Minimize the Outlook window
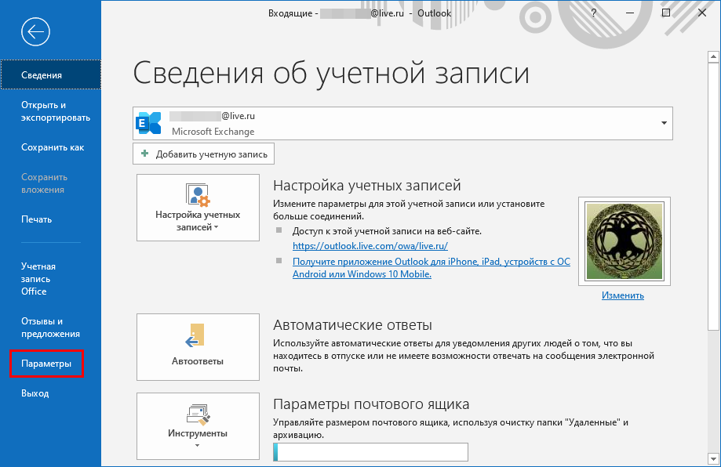This screenshot has height=467, width=721. [629, 13]
